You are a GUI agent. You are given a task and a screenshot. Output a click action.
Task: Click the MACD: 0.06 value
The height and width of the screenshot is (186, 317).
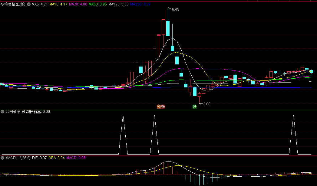point(76,158)
